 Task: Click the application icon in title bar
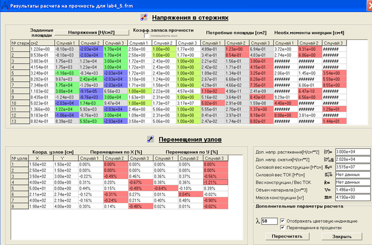pos(5,5)
